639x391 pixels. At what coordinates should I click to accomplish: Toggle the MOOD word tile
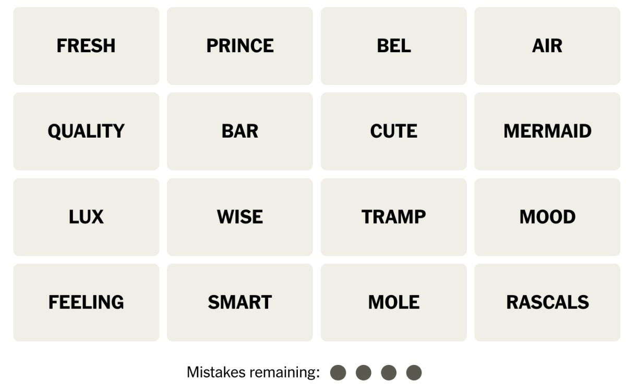547,217
